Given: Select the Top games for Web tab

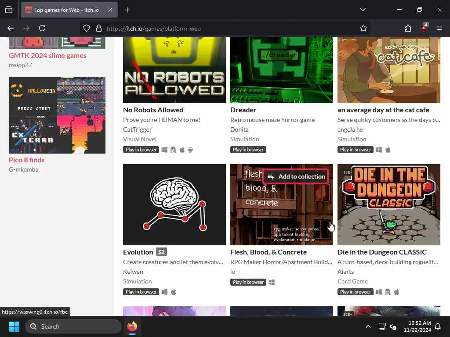Looking at the screenshot, I should [69, 10].
